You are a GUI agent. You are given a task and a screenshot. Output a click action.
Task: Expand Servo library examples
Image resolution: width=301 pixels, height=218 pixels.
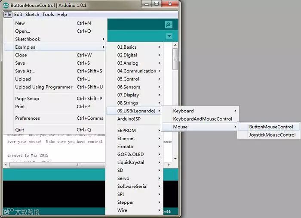pyautogui.click(x=134, y=178)
